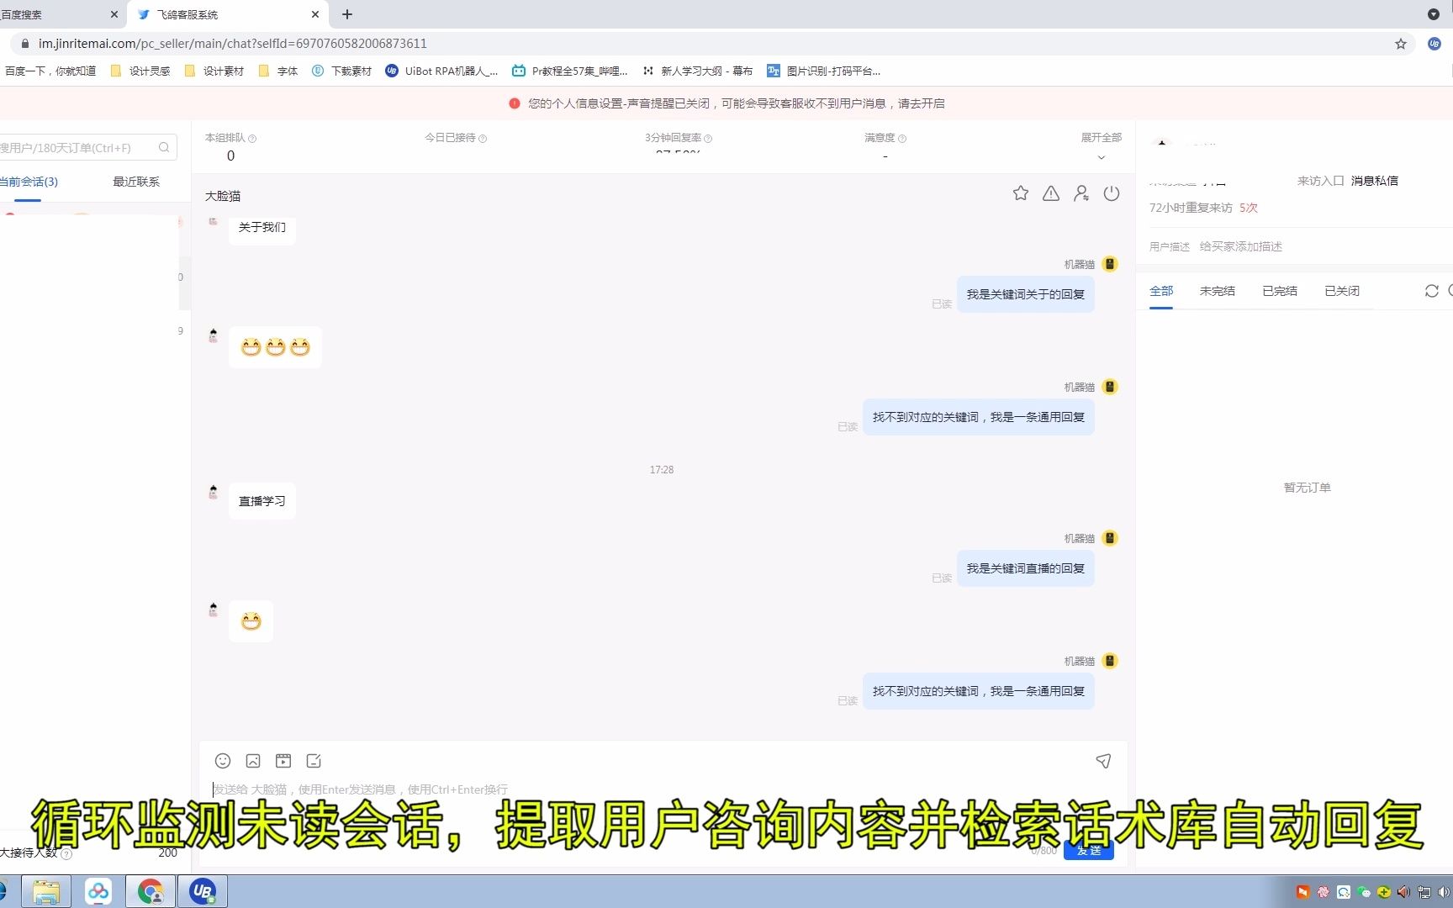Send the message via paper plane icon
The width and height of the screenshot is (1453, 908).
point(1103,761)
